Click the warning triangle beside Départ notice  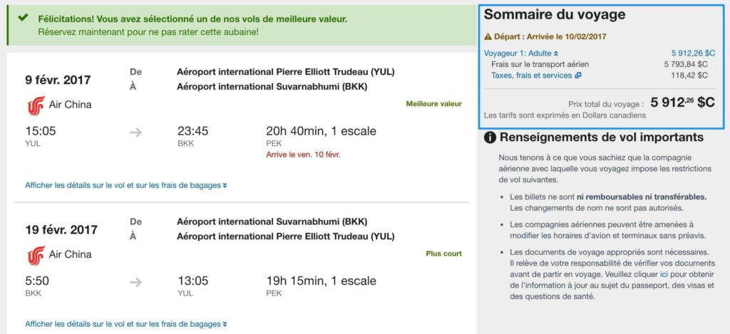[488, 36]
